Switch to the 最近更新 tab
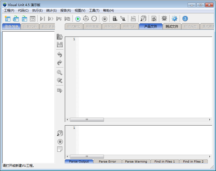 [x=47, y=26]
